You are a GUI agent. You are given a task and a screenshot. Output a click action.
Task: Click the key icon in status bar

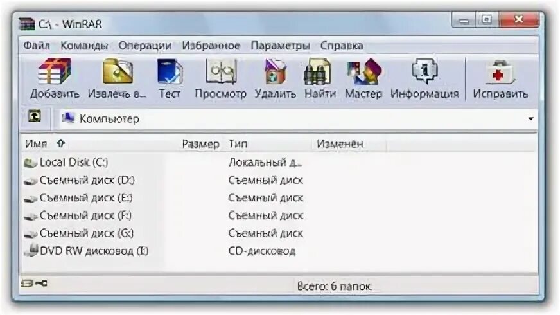(42, 283)
